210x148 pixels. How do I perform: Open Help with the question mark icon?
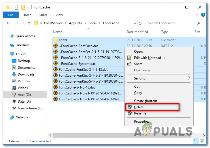203,15
